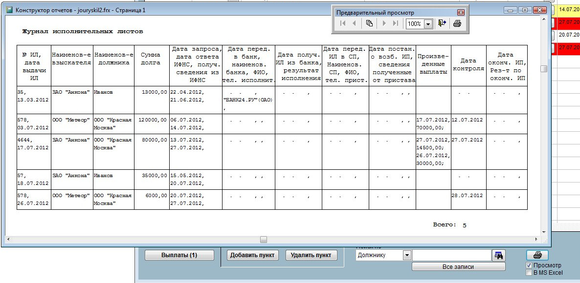
Task: Jump to last page in preview
Action: coord(395,23)
